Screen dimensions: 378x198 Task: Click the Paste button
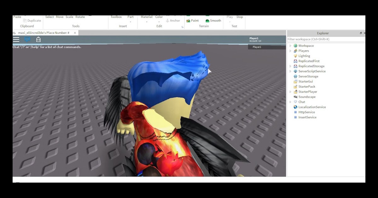[17, 17]
